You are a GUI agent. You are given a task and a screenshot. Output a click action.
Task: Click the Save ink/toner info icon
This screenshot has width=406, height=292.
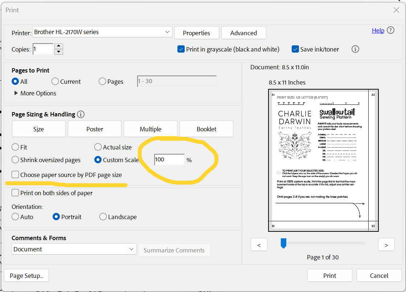tap(355, 49)
